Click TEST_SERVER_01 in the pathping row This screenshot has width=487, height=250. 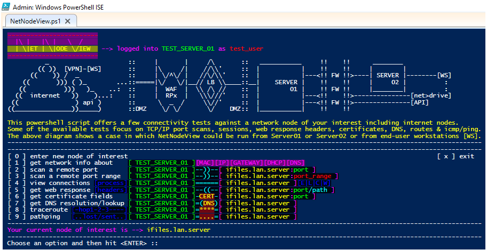pos(161,216)
